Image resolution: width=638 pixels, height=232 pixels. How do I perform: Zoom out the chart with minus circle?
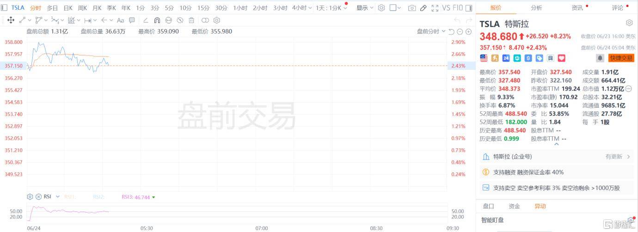coord(460,31)
